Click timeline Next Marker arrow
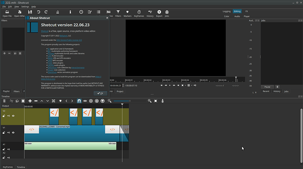Image resolution: width=303 pixels, height=169 pixels. tap(72, 101)
